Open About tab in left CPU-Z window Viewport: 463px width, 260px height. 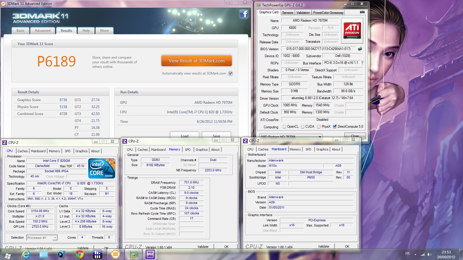click(95, 151)
